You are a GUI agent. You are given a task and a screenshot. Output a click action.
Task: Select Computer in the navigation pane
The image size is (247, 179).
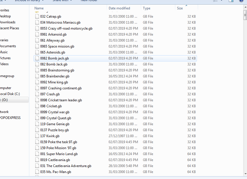tap(5, 88)
